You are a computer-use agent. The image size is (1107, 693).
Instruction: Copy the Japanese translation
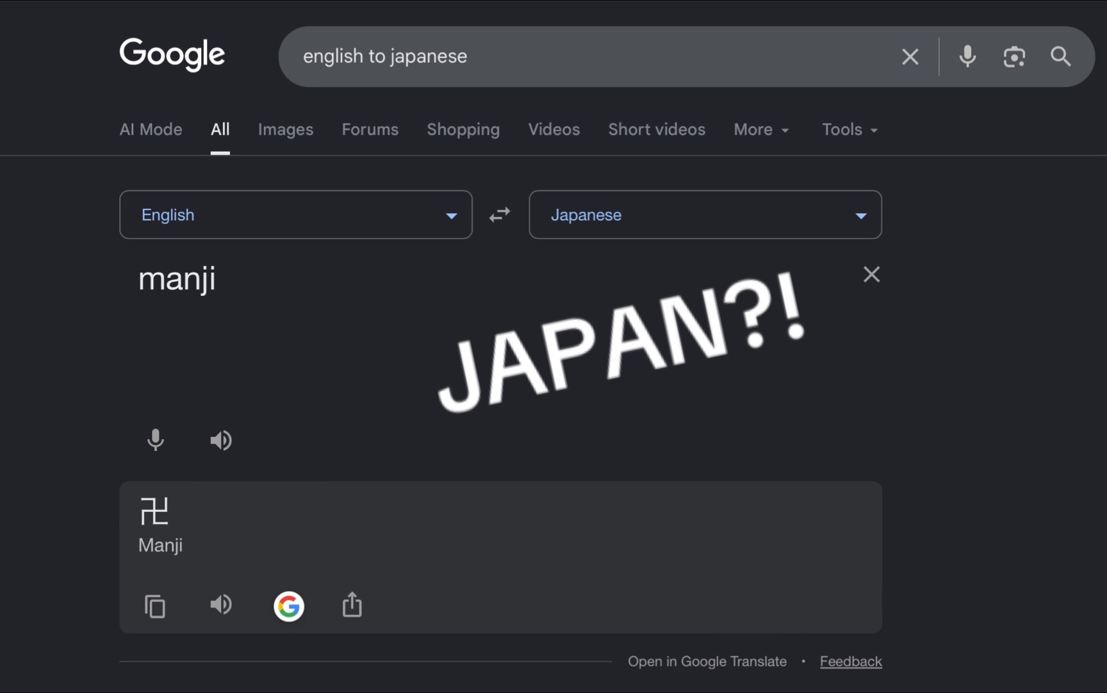click(155, 606)
